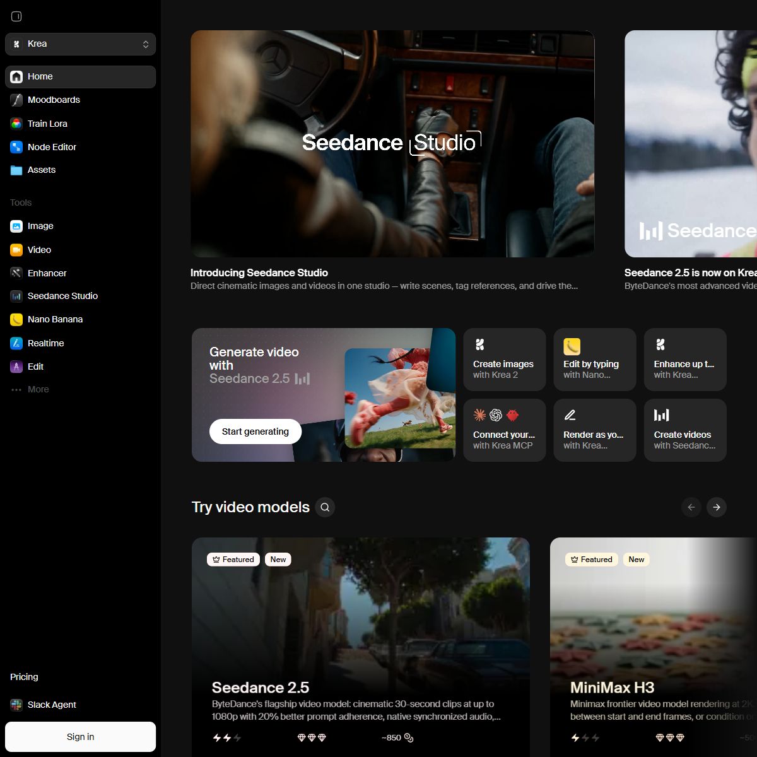Open the Krea workspace switcher dropdown
The height and width of the screenshot is (757, 757).
[x=80, y=44]
